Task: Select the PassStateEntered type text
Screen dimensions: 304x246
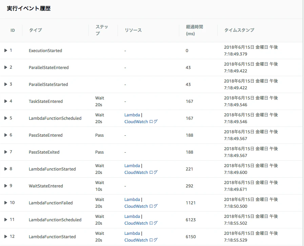Action: click(45, 135)
